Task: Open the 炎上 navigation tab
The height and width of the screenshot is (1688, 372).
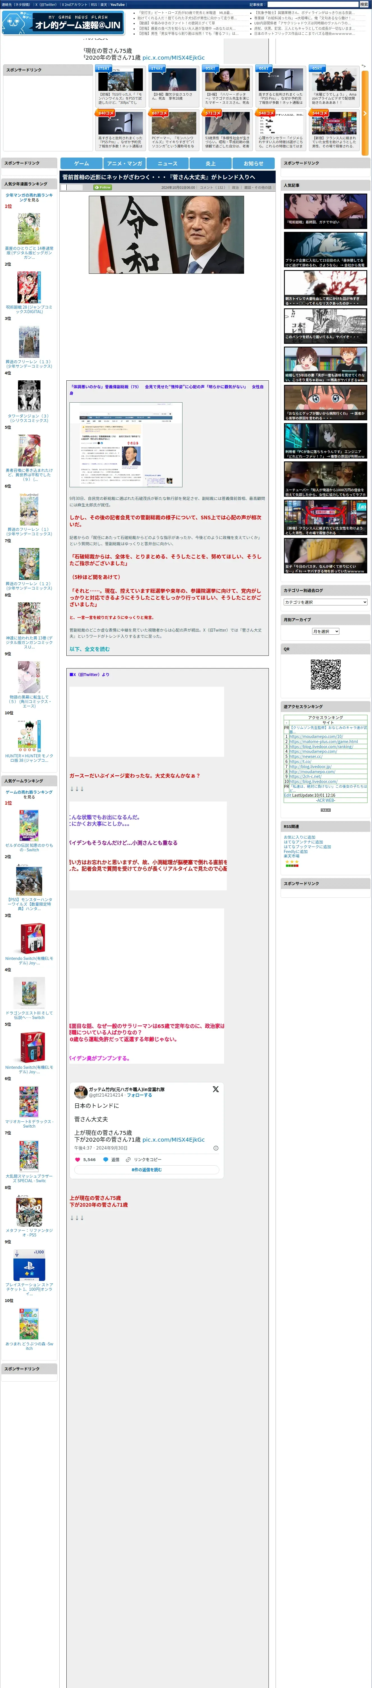Action: (x=210, y=163)
